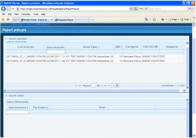Open the Favorites menu

click(x=26, y=14)
